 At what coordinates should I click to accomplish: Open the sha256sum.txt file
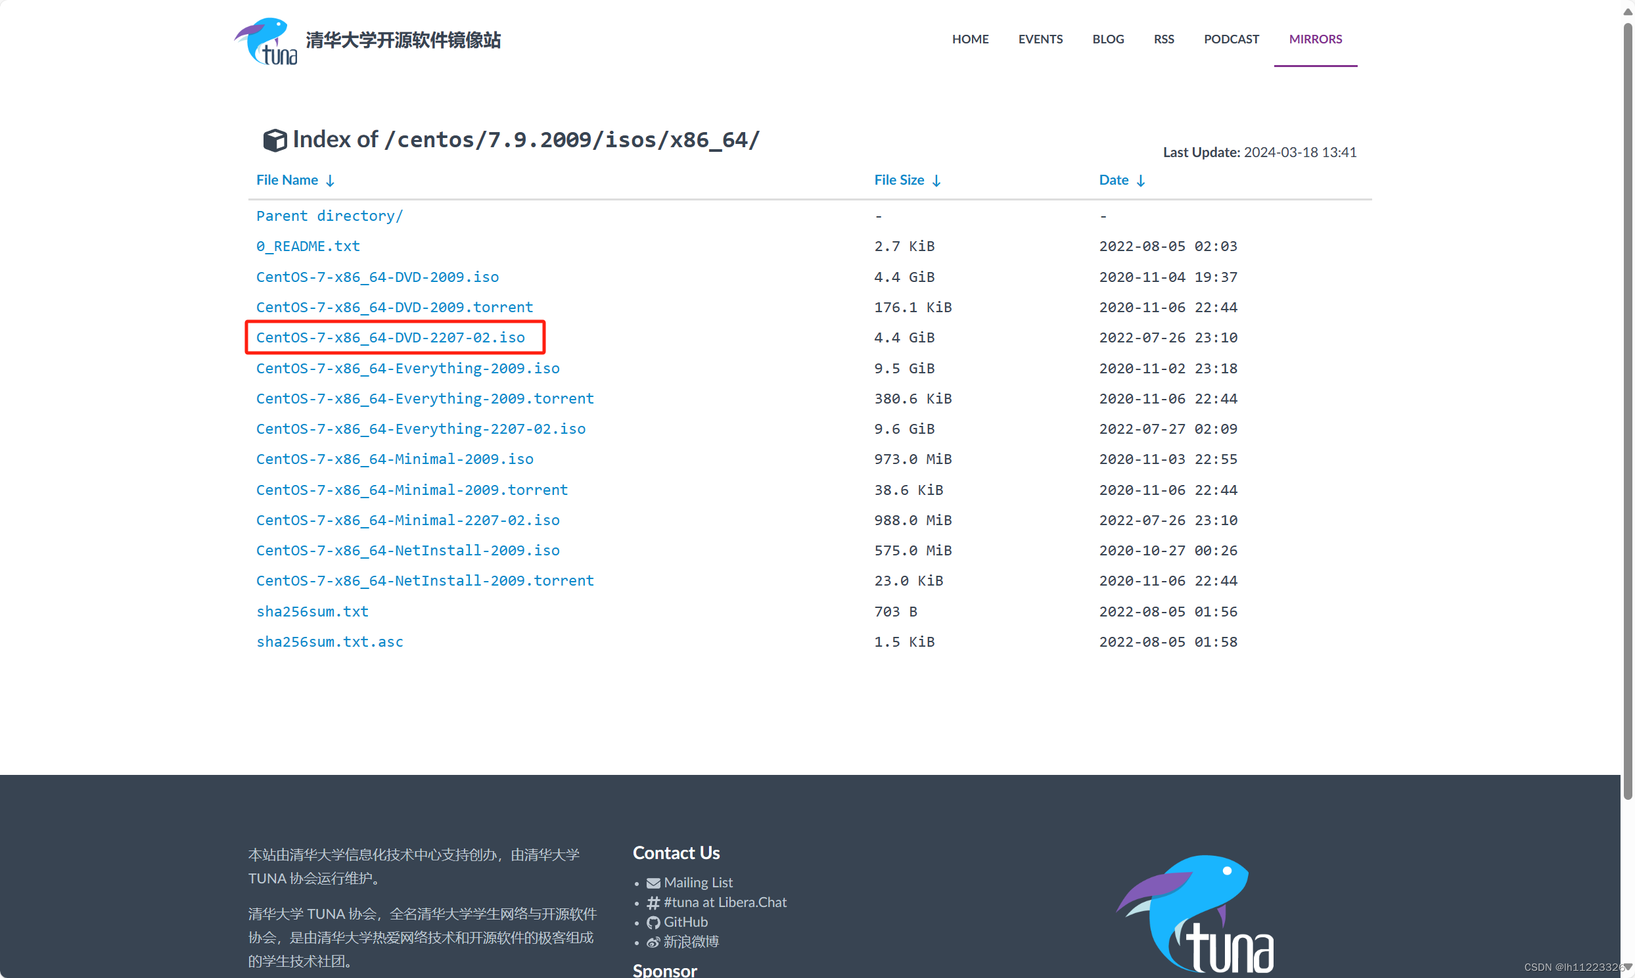[x=312, y=611]
